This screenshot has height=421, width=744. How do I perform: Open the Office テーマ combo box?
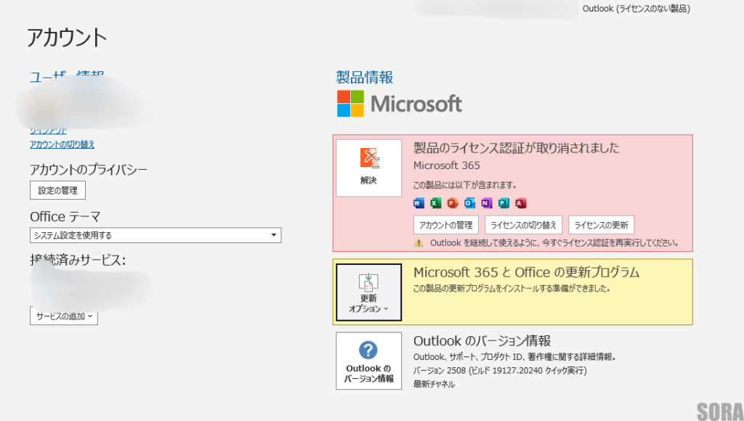(x=155, y=235)
